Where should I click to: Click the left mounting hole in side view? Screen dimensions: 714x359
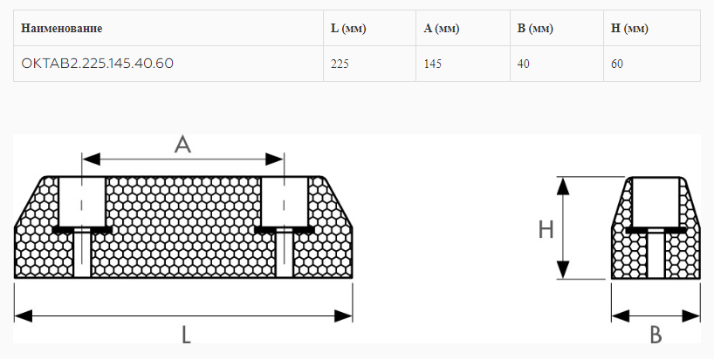coord(82,202)
